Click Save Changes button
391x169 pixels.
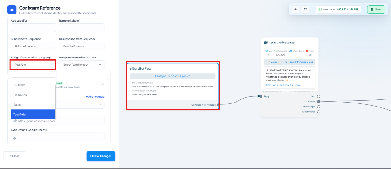101,156
